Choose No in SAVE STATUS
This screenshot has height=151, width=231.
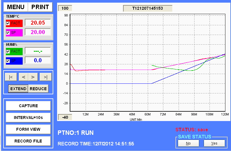point(188,143)
